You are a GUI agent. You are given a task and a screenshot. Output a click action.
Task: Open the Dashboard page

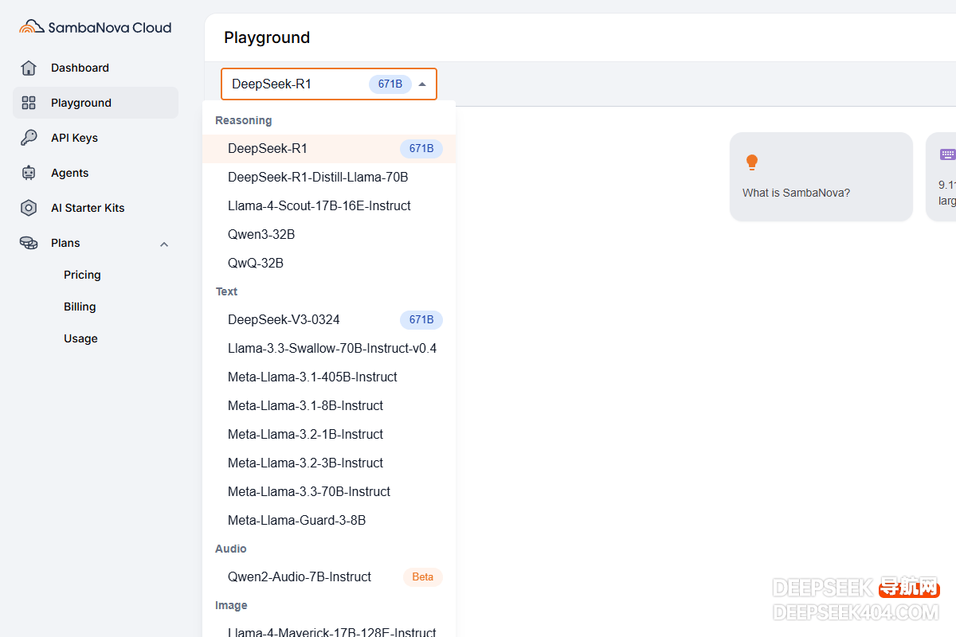coord(96,68)
